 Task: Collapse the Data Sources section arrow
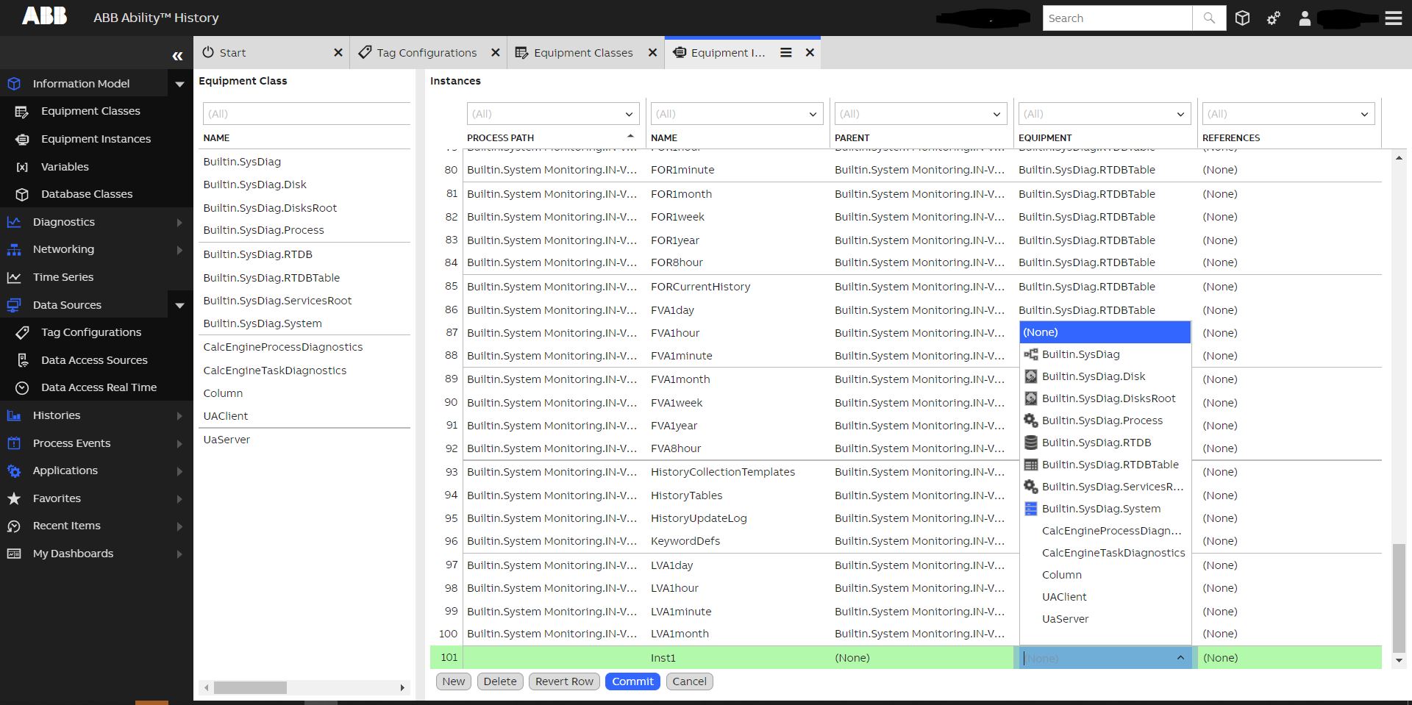click(179, 305)
